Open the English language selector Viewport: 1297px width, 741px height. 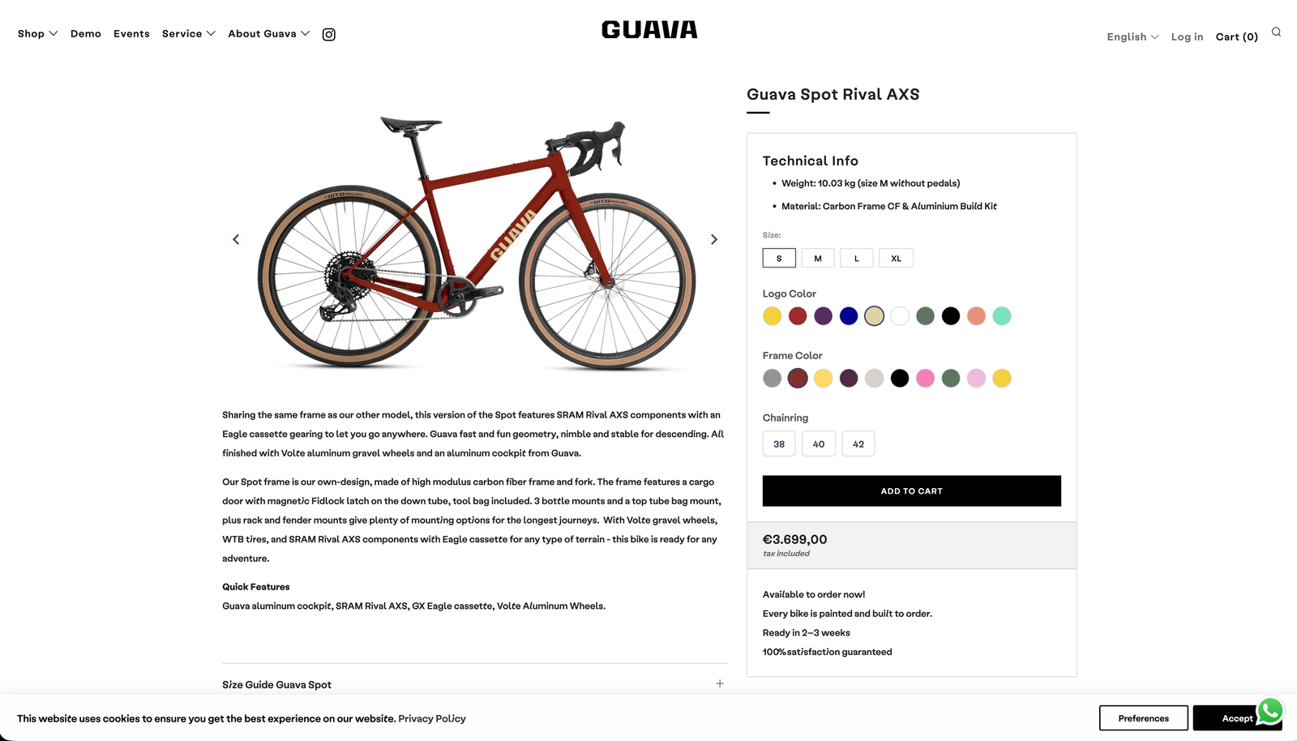[x=1132, y=37]
